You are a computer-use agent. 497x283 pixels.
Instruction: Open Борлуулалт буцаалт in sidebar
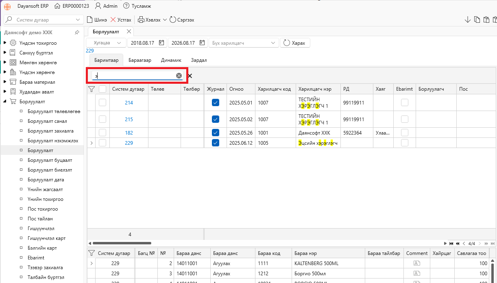coord(50,160)
